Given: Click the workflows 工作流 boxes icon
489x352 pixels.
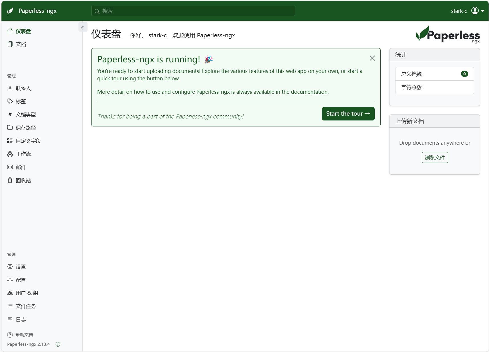Looking at the screenshot, I should click(10, 154).
